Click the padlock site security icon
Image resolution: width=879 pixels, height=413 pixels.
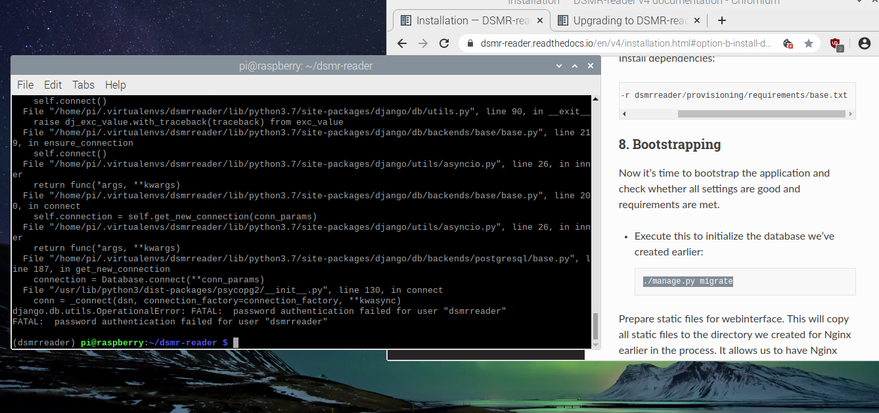click(x=469, y=43)
